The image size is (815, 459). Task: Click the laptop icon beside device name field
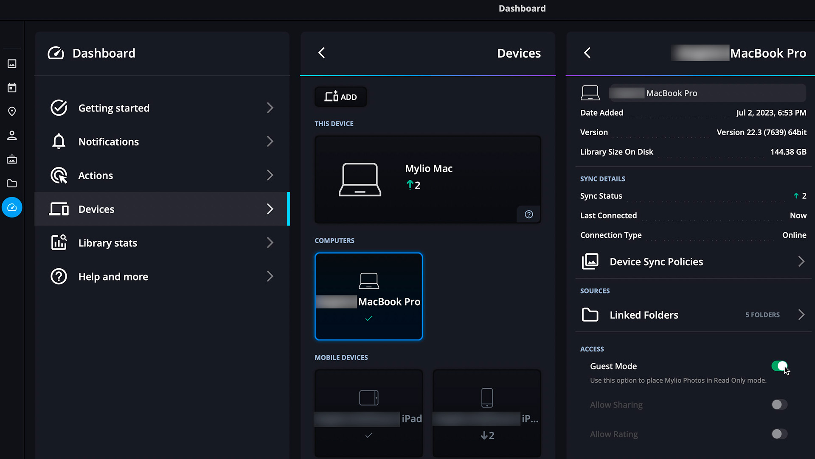(590, 93)
